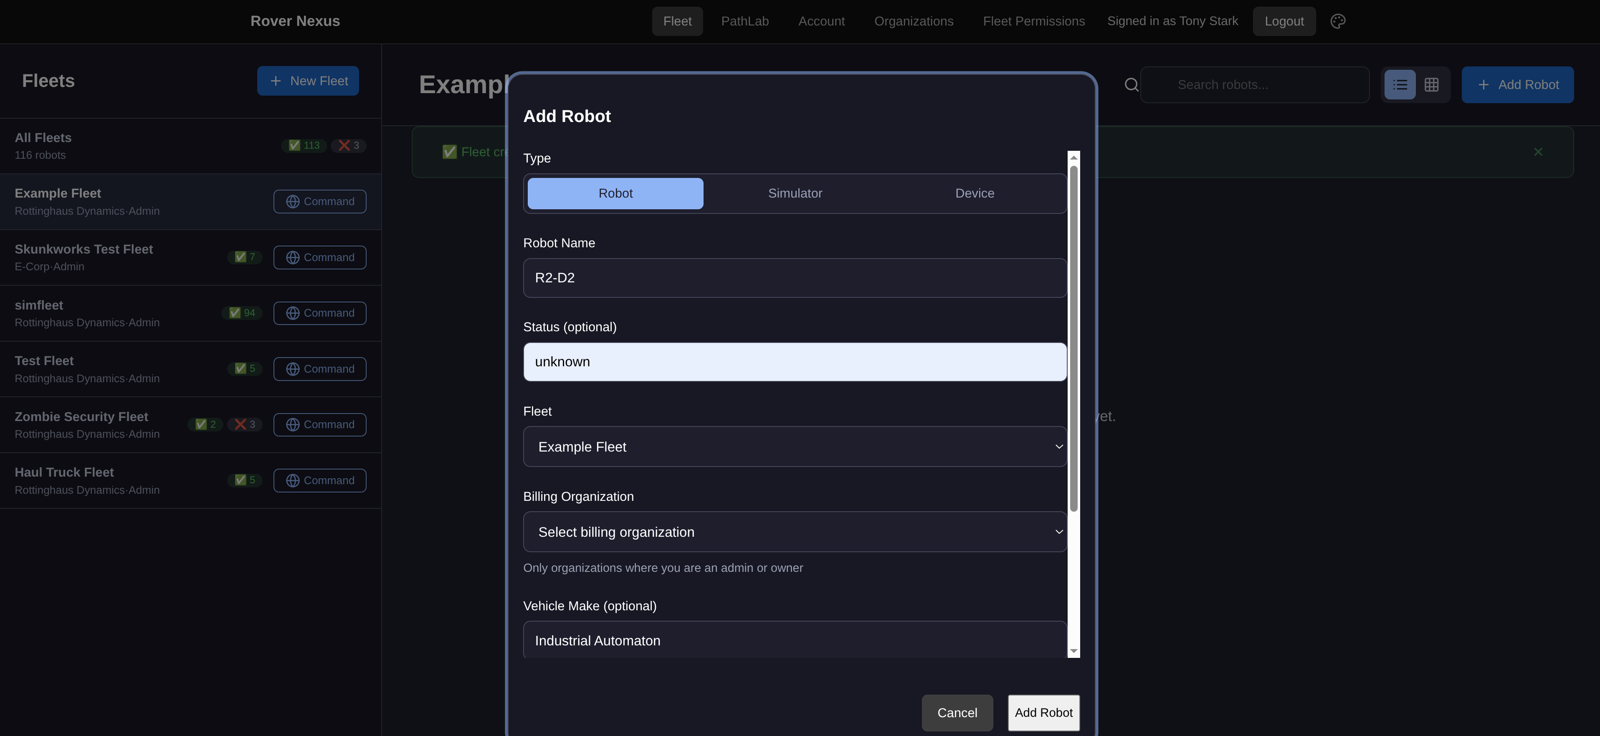This screenshot has width=1600, height=736.
Task: Open the Fleet tab in top navigation
Action: click(x=677, y=21)
